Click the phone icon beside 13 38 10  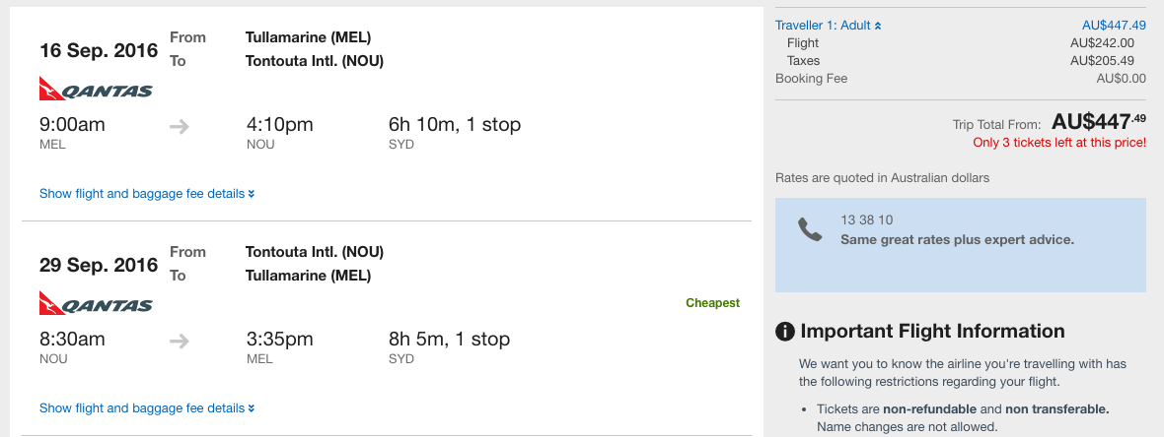click(810, 229)
